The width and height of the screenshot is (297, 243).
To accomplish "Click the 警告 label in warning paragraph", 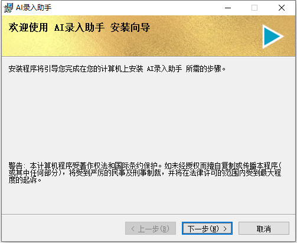I will (x=15, y=166).
